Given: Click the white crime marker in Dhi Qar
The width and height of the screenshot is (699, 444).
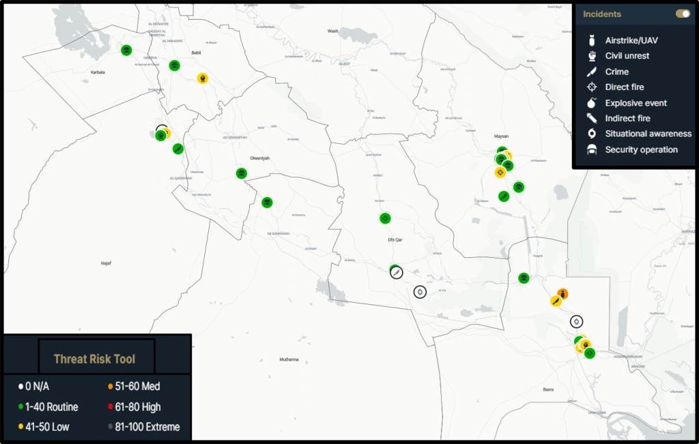Looking at the screenshot, I should coord(397,273).
